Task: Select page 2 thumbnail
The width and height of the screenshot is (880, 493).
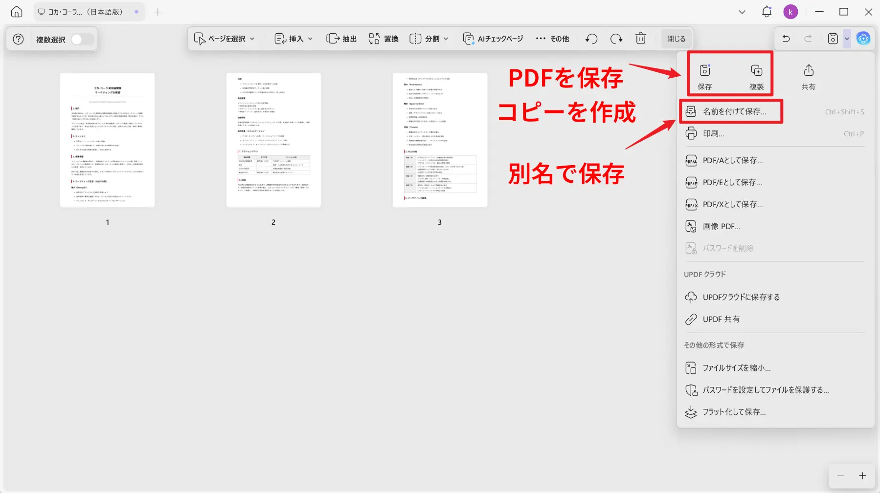Action: coord(273,140)
